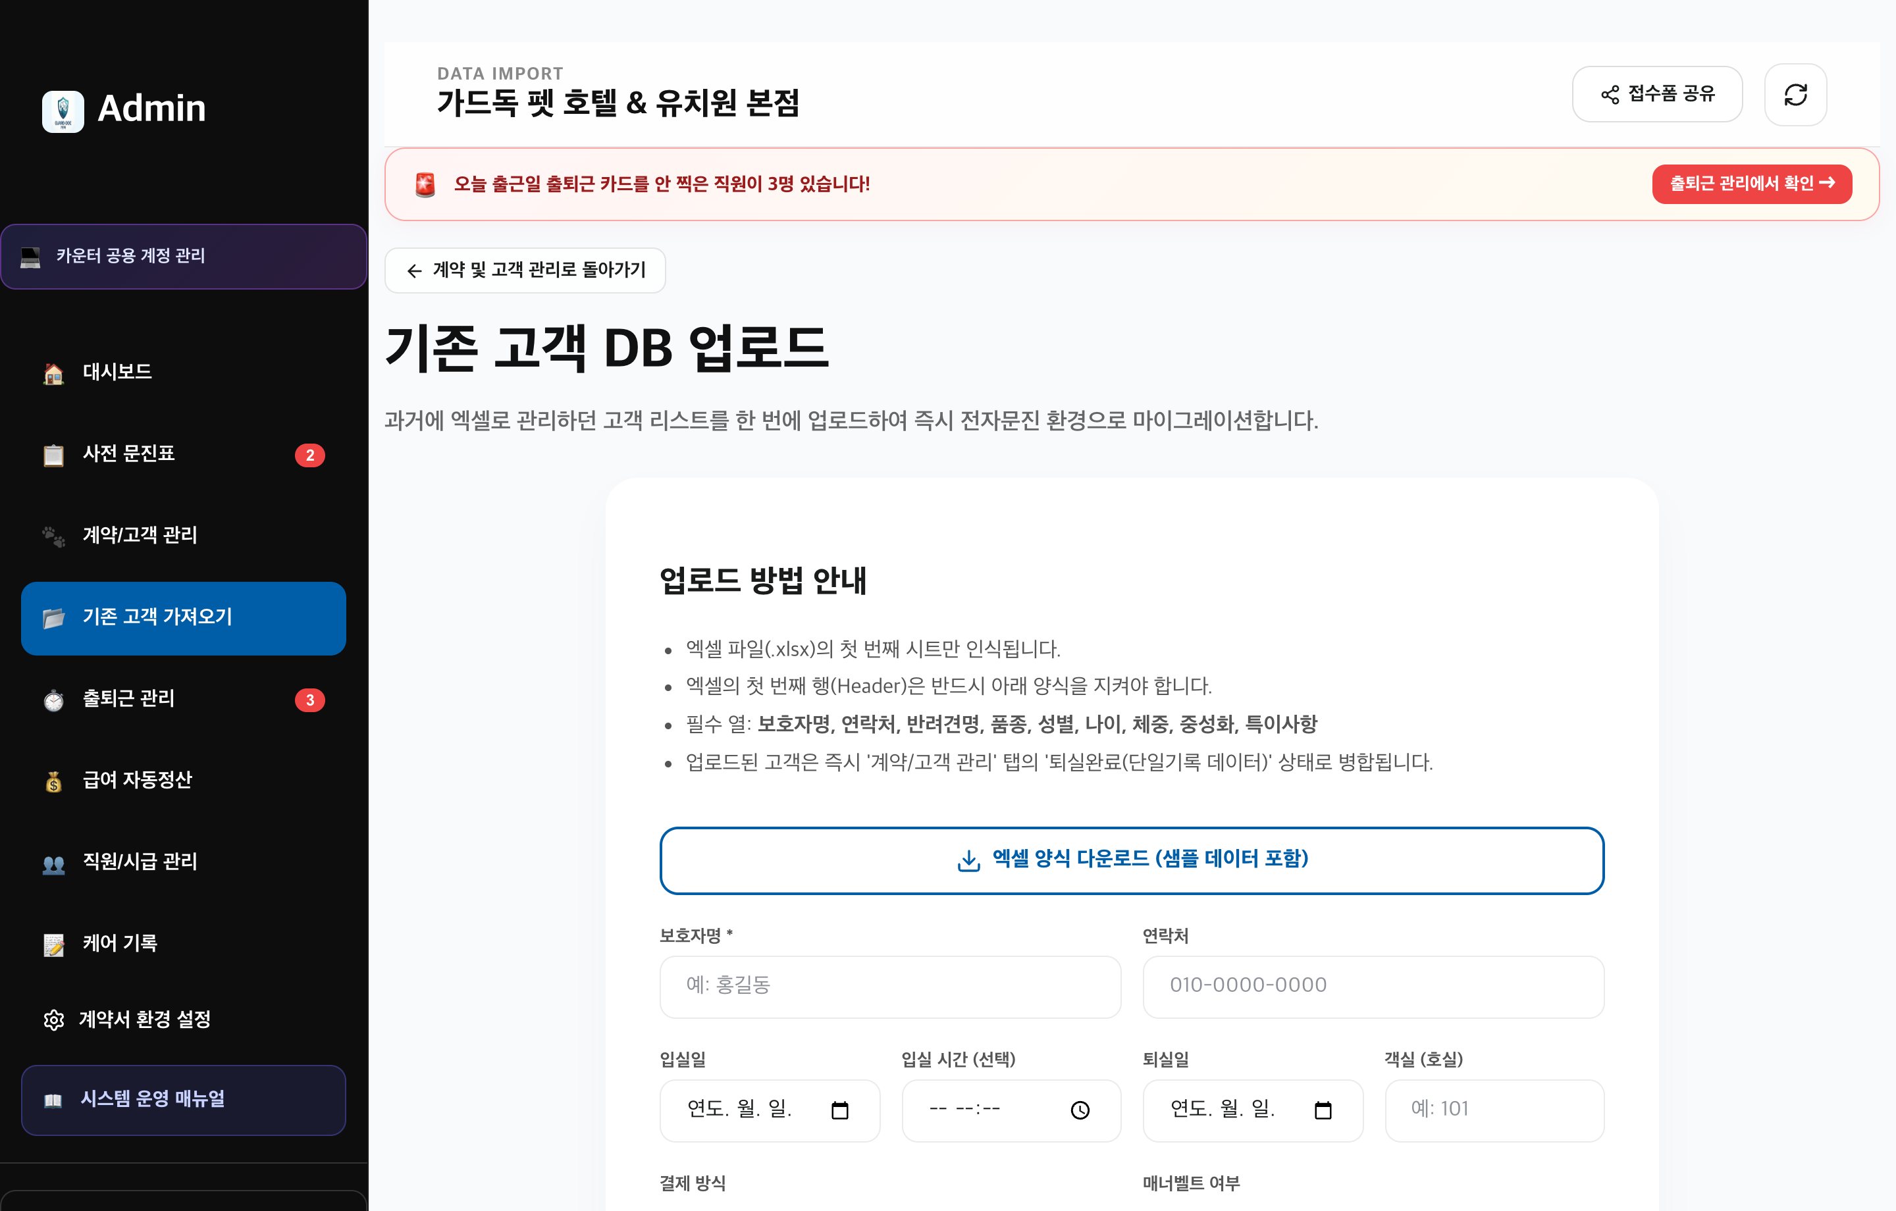The height and width of the screenshot is (1211, 1896).
Task: Click the 퇴실일 date field
Action: 1253,1110
